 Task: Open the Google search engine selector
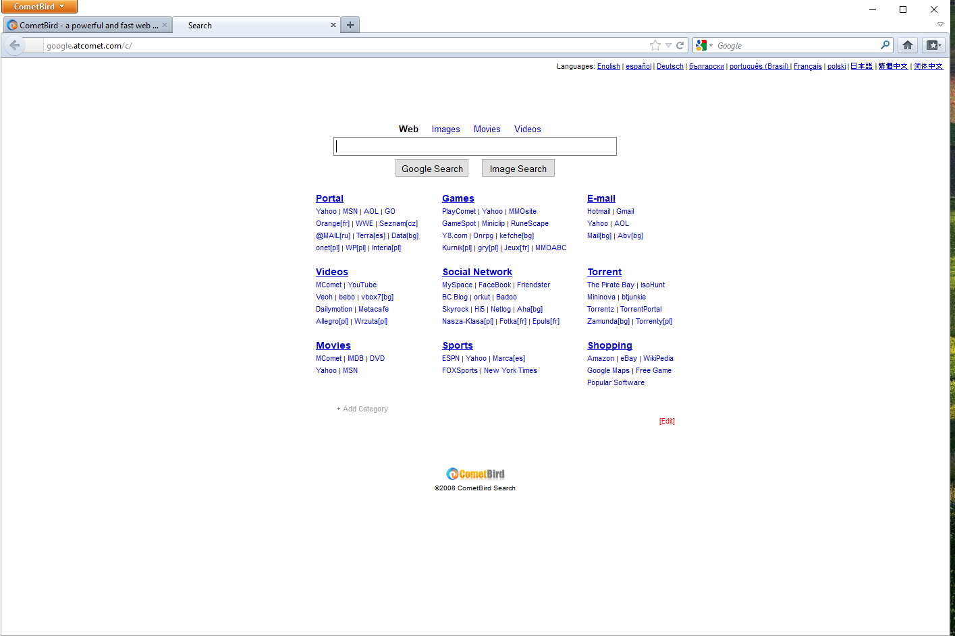[x=704, y=45]
